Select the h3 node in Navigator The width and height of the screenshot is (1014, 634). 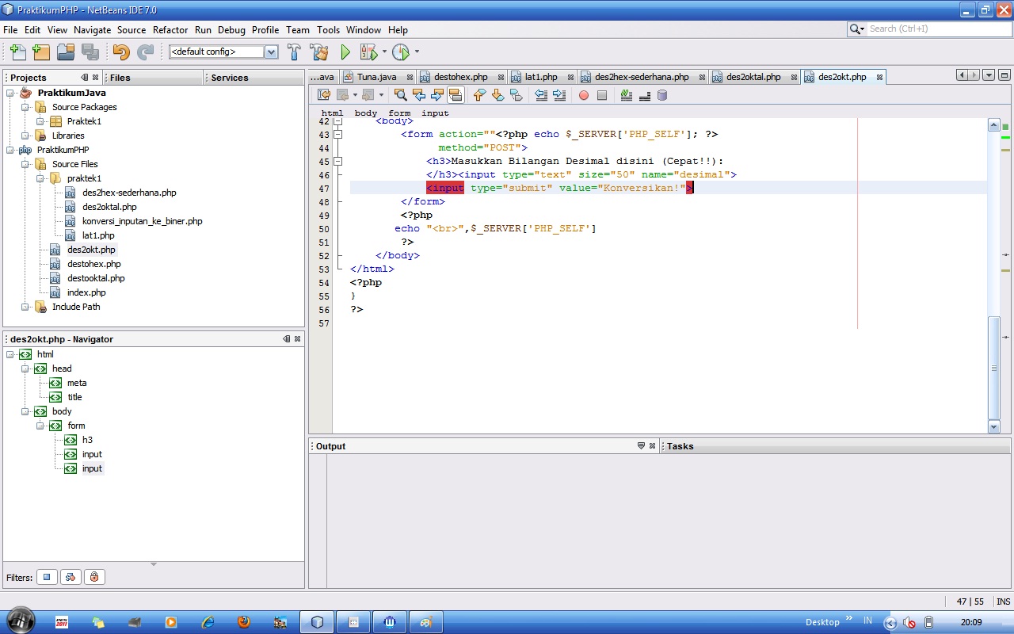pos(87,440)
